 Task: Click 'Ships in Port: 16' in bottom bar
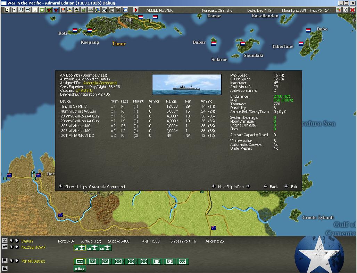pyautogui.click(x=183, y=241)
